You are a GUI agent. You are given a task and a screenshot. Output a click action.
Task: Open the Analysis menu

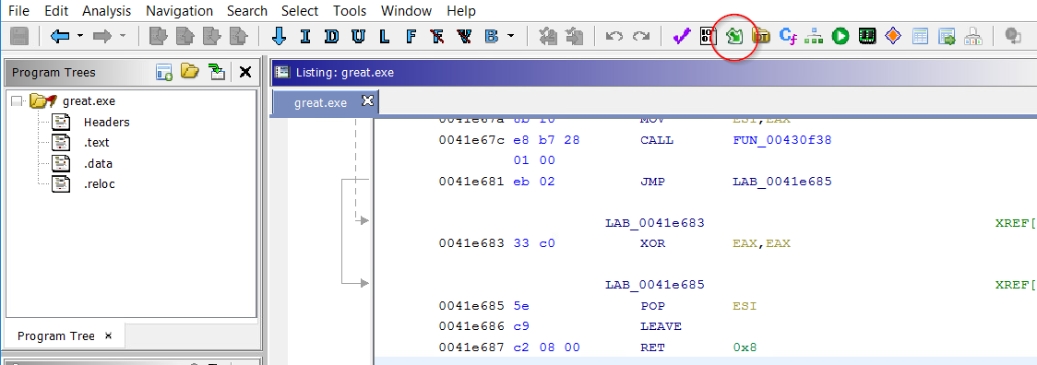(x=106, y=11)
